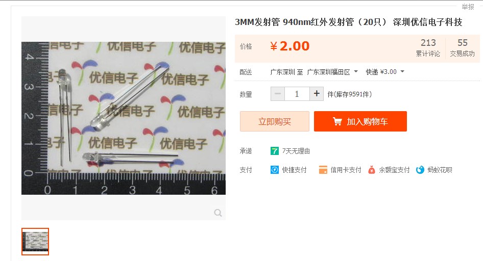Image resolution: width=483 pixels, height=261 pixels.
Task: Click the quantity input field
Action: tap(297, 94)
